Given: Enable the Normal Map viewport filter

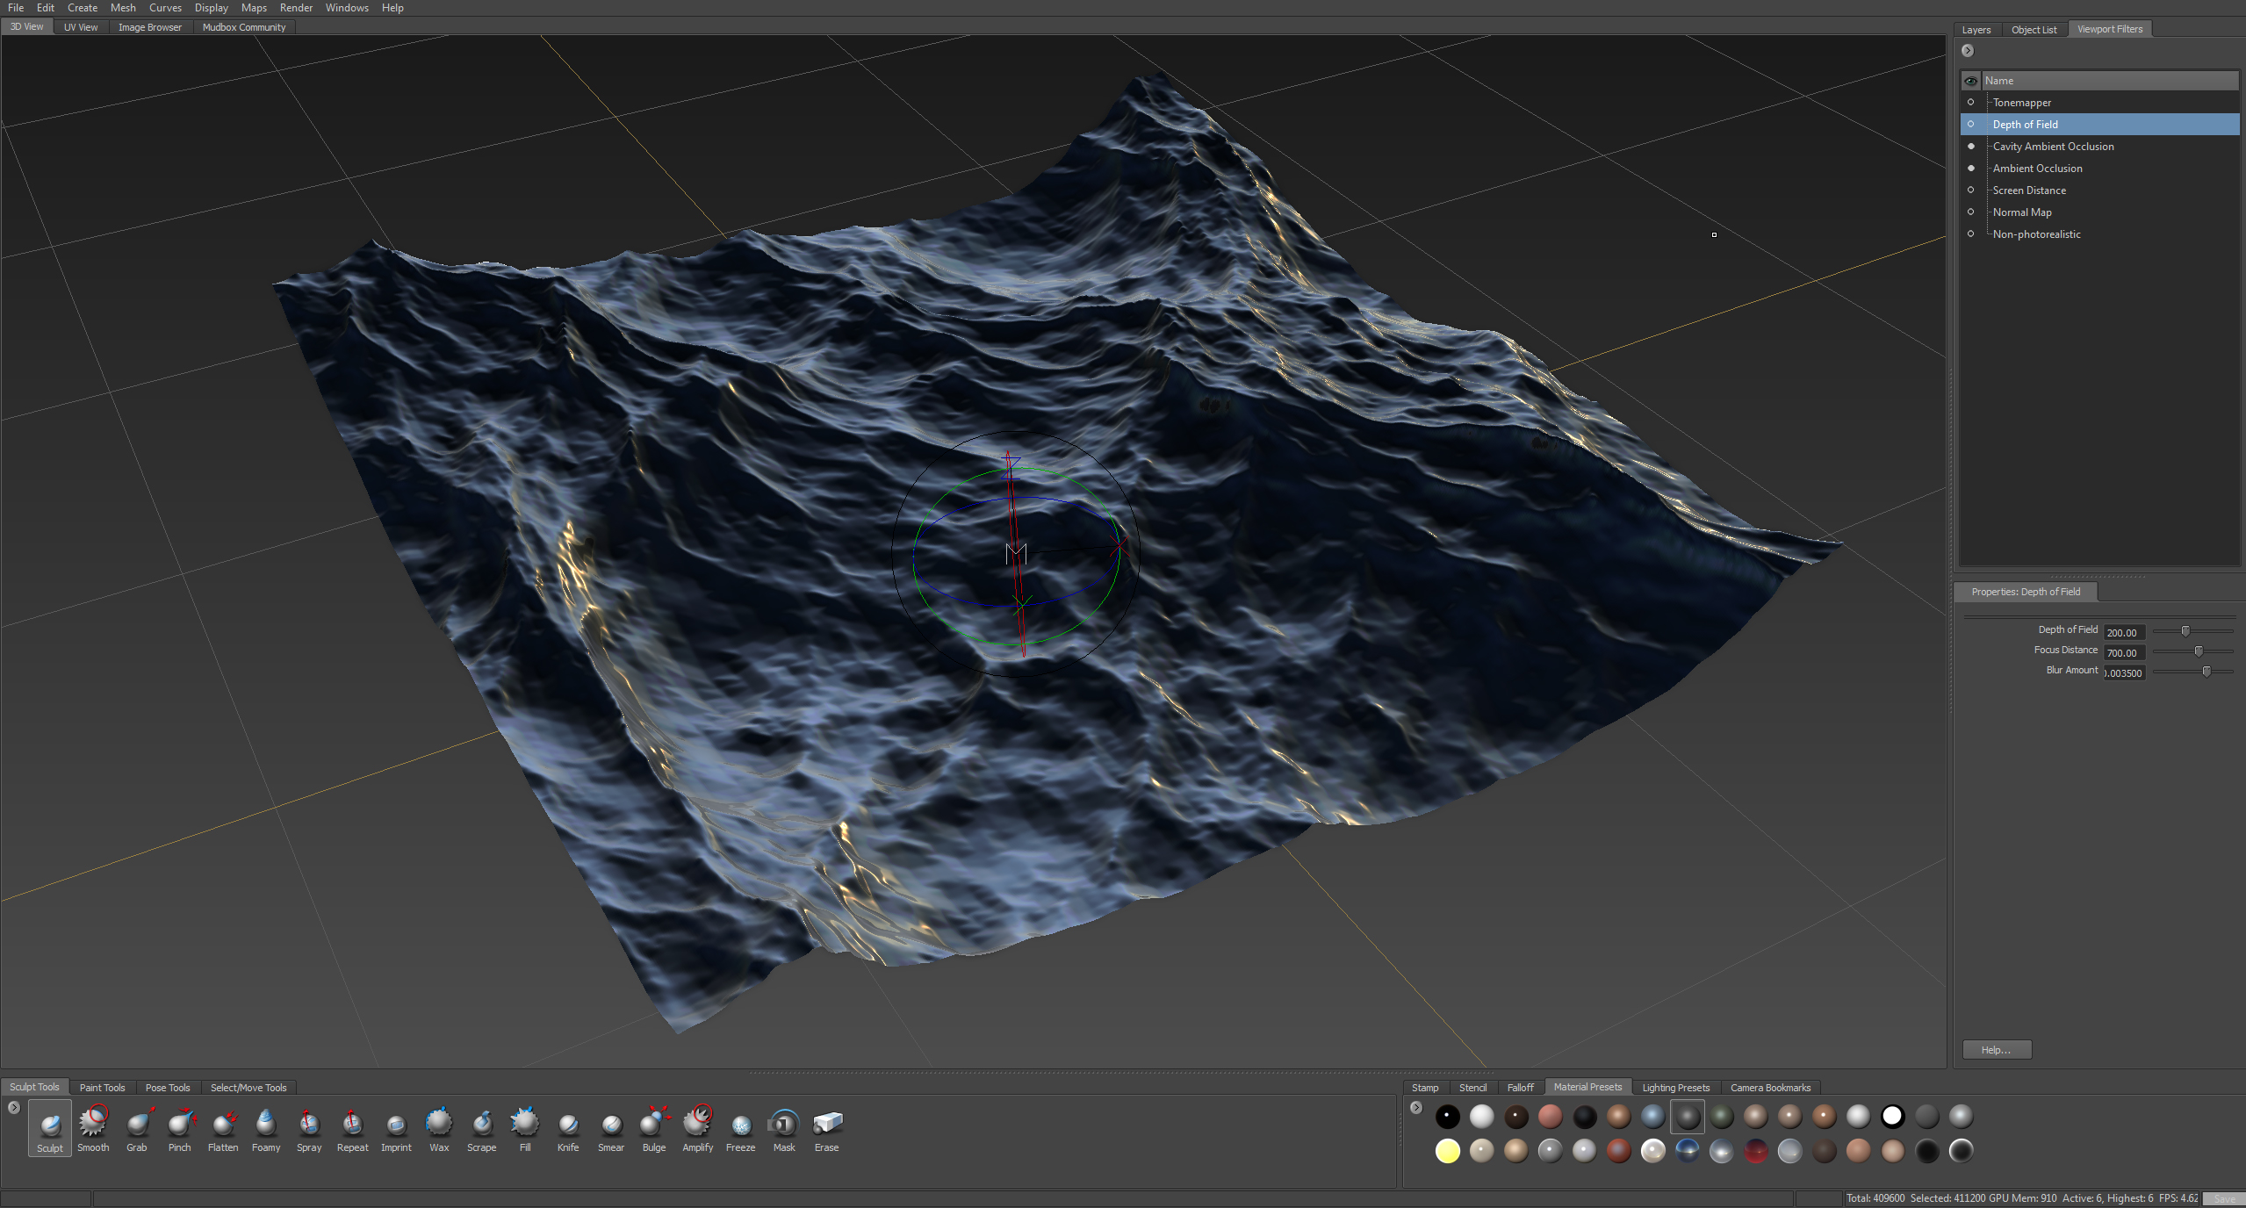Looking at the screenshot, I should click(1970, 212).
